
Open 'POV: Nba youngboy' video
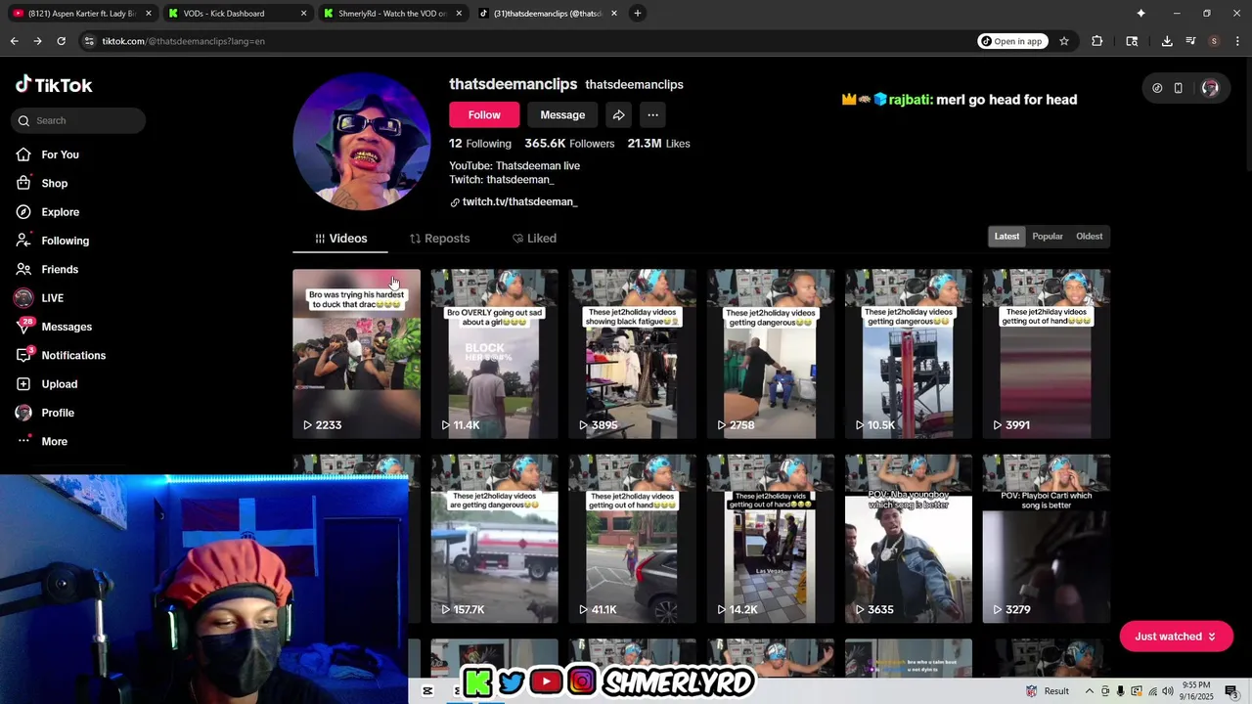point(909,539)
